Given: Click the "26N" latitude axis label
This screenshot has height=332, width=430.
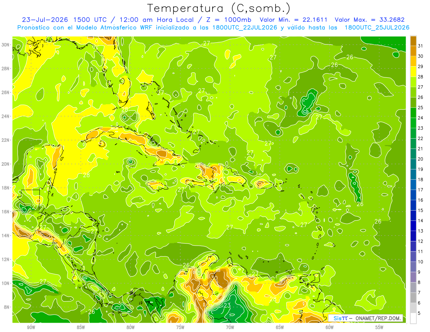Looking at the screenshot, I should [6, 92].
